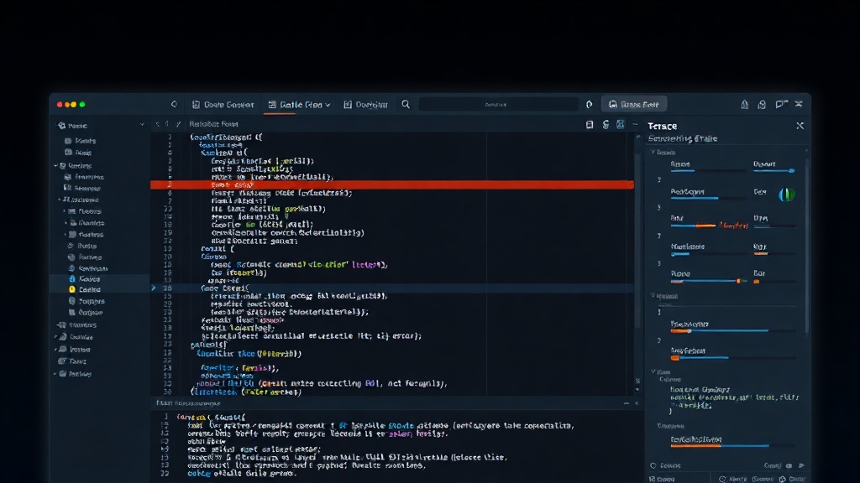This screenshot has height=483, width=860.
Task: Open the sidebar header dropdown chevron
Action: 142,125
